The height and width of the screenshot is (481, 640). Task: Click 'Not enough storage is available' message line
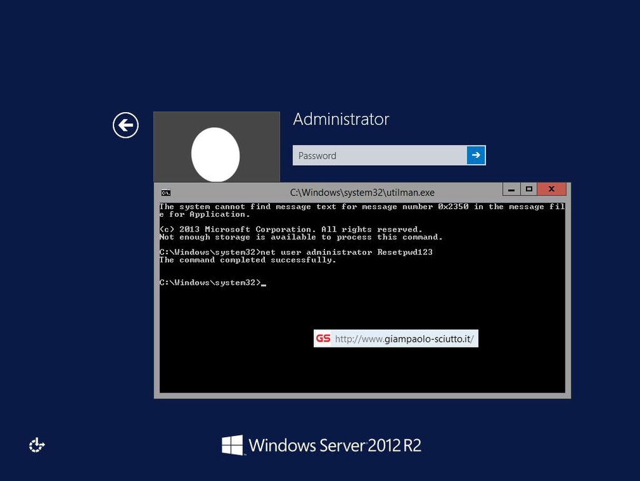click(301, 237)
